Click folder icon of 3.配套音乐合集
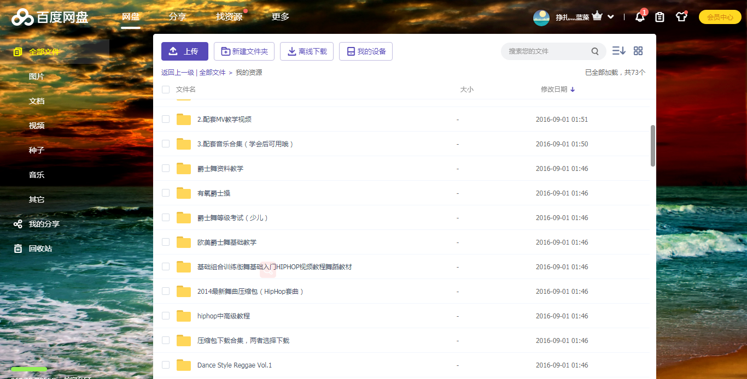The width and height of the screenshot is (747, 379). (184, 144)
